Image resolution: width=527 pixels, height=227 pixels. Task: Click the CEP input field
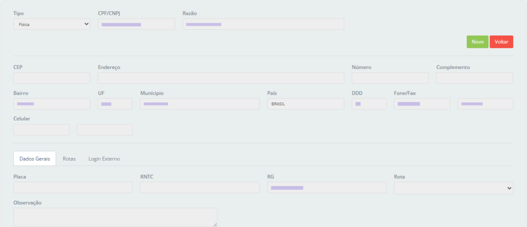point(51,78)
